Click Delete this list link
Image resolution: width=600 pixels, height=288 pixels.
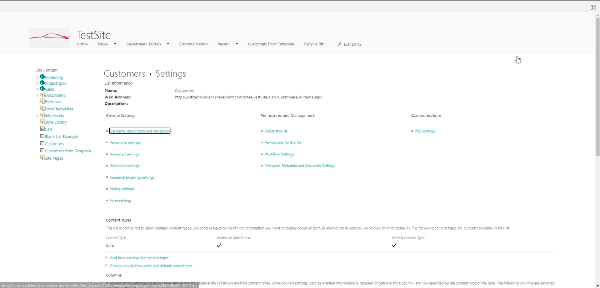click(x=276, y=131)
